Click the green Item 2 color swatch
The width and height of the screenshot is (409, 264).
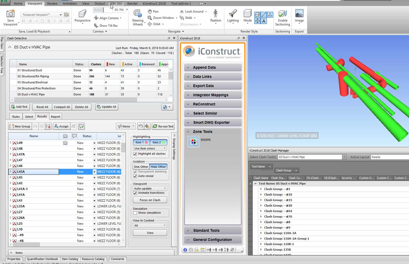(164, 142)
